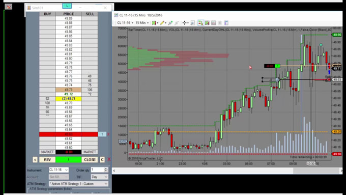
Task: Click the green position marker 1 on chart
Action: pyautogui.click(x=277, y=66)
